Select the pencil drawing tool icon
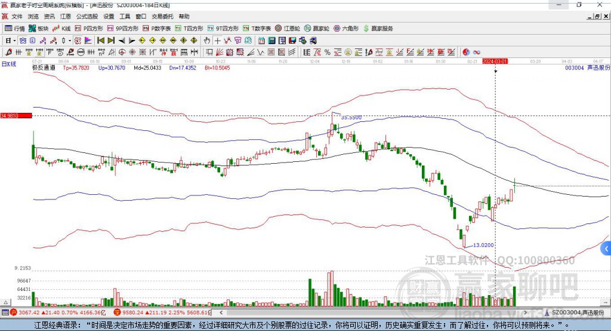This screenshot has width=611, height=331. (8, 52)
